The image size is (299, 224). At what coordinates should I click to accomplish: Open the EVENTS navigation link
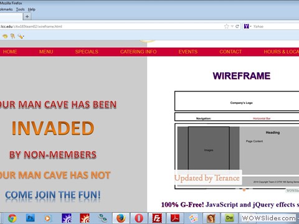click(188, 52)
